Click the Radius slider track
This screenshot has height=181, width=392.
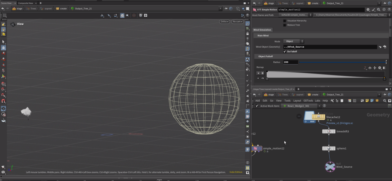pos(342,62)
